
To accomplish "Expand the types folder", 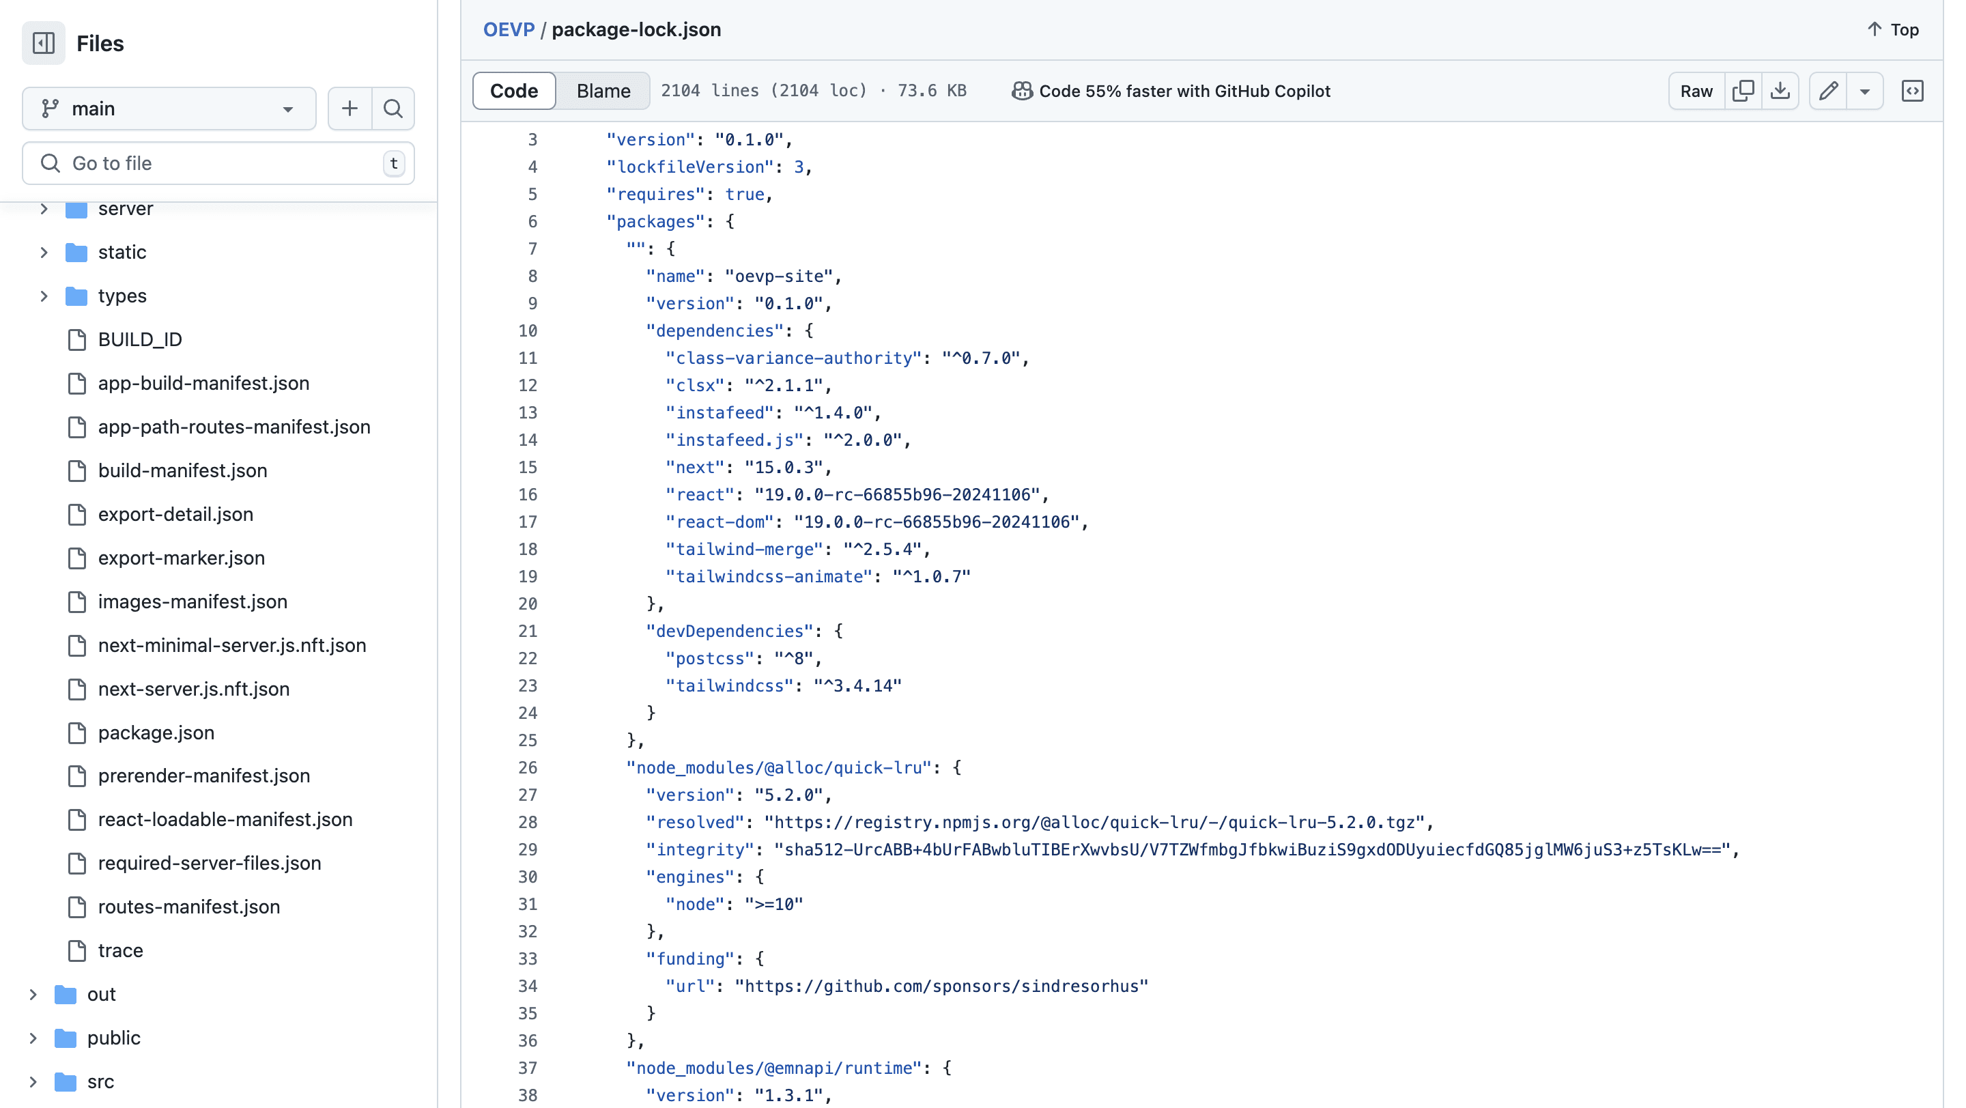I will tap(44, 296).
